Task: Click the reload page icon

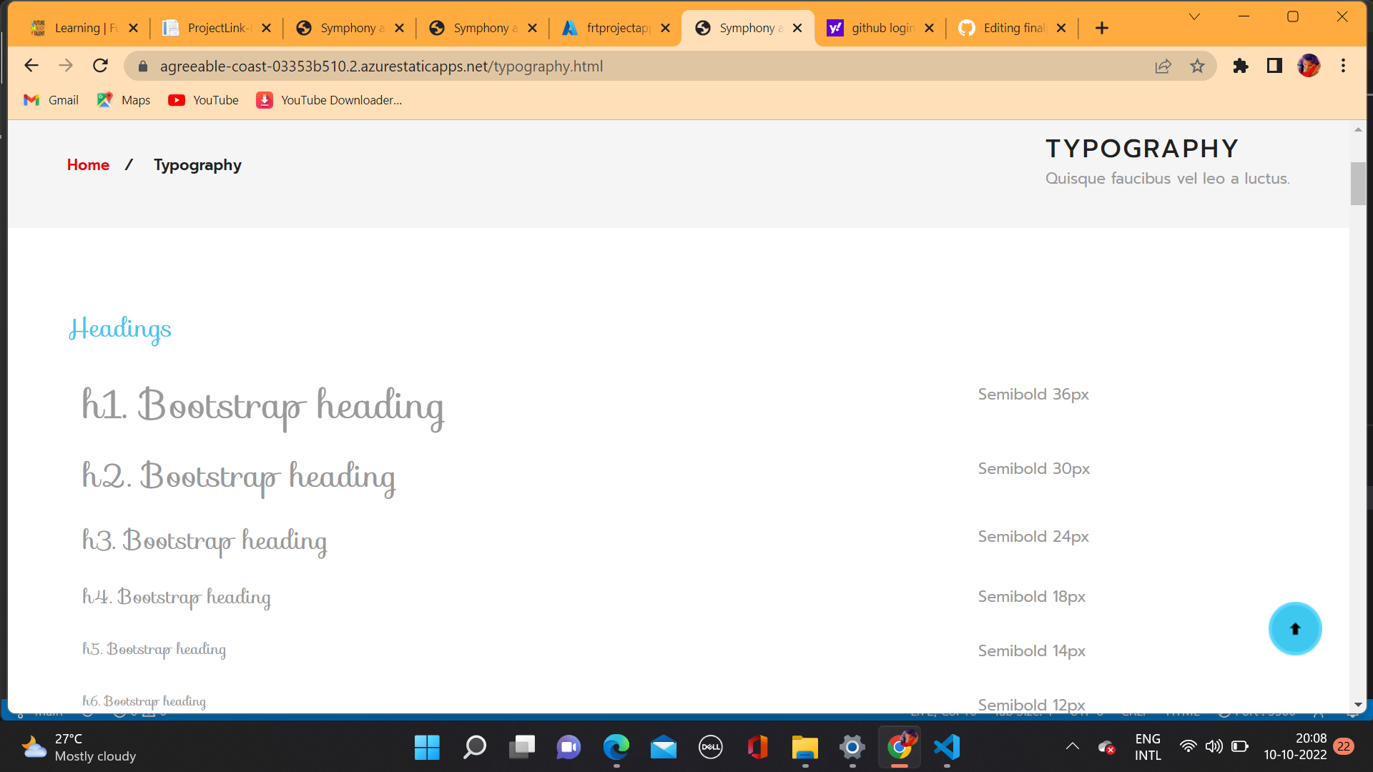Action: click(100, 65)
